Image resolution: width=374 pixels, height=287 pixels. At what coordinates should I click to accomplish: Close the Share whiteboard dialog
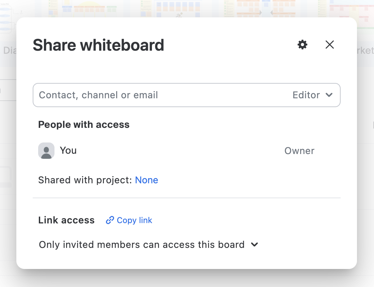[x=329, y=45]
